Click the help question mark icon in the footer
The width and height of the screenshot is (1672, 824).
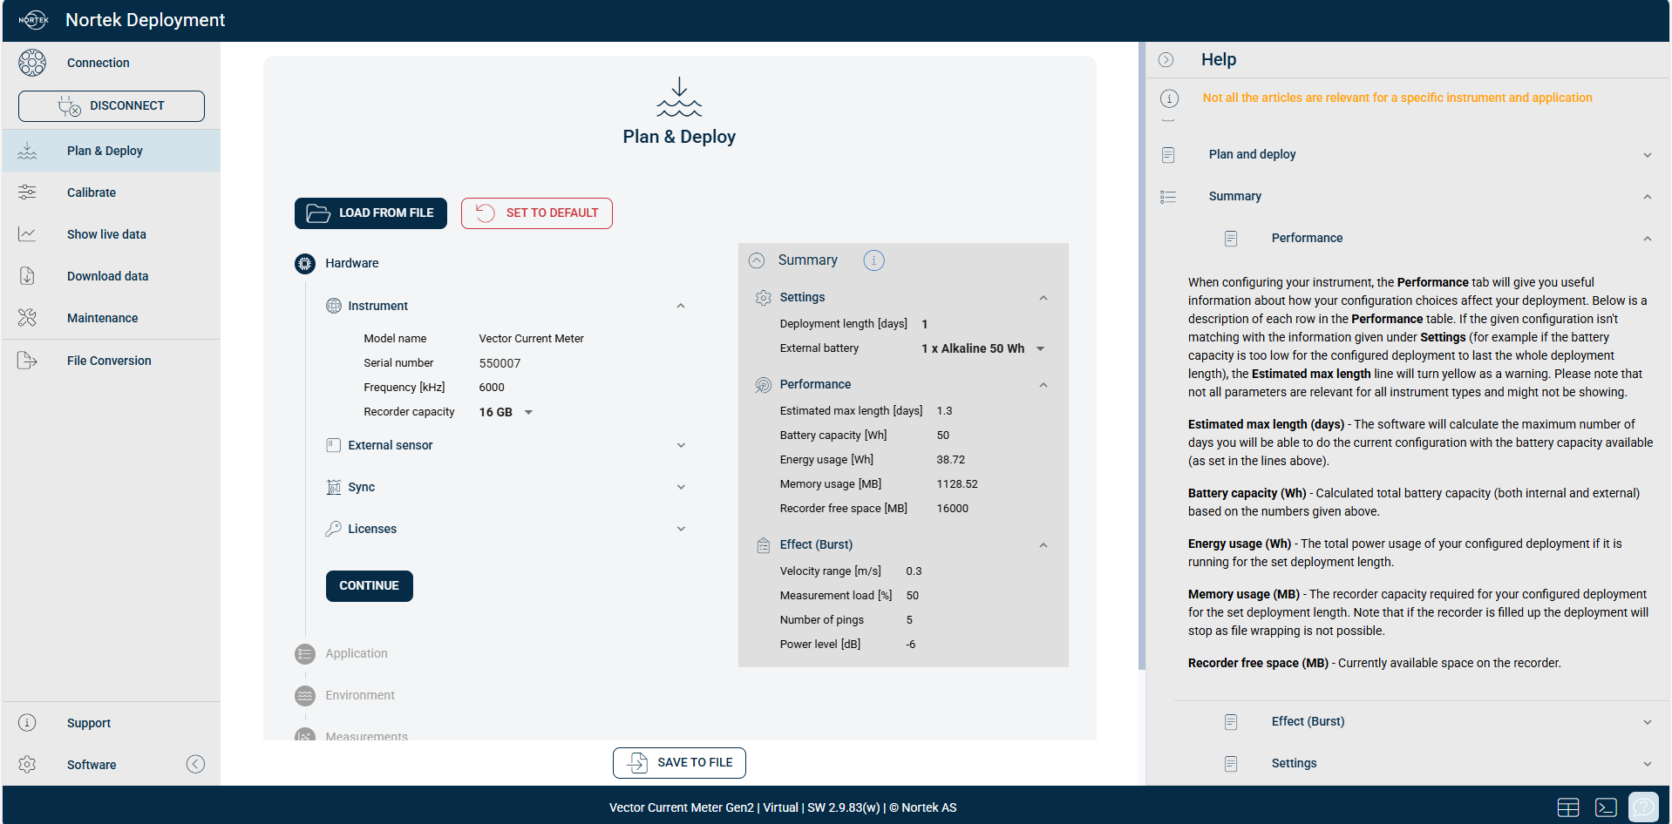click(1643, 807)
